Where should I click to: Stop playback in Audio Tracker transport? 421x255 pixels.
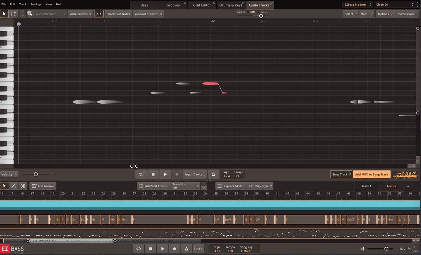(153, 174)
